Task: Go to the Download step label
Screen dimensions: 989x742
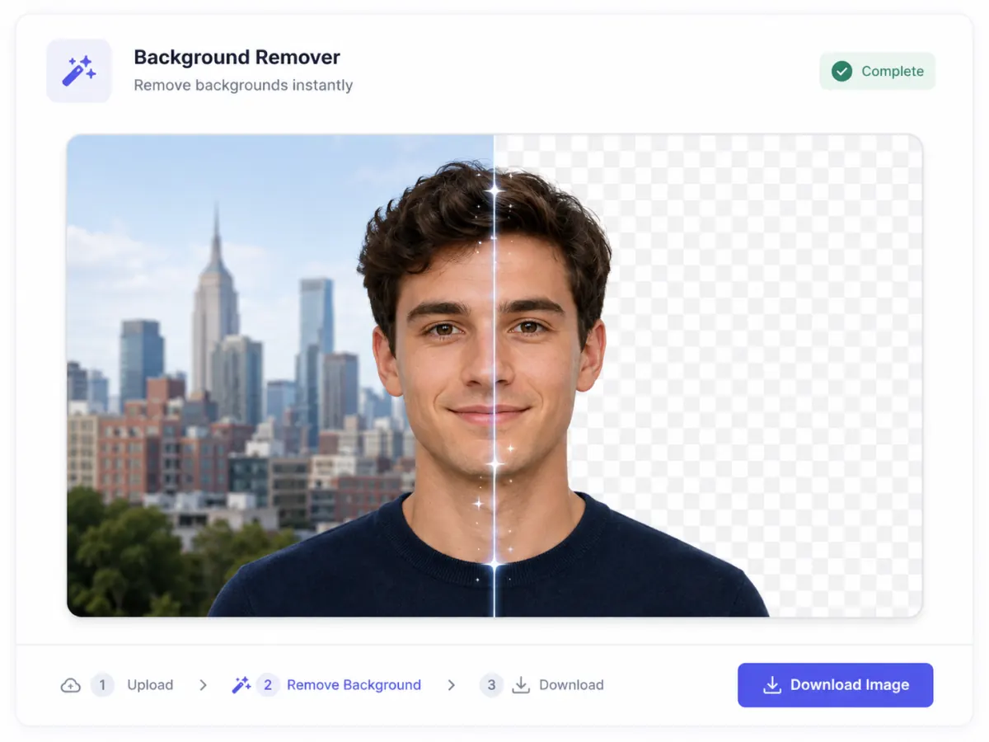Action: 571,685
